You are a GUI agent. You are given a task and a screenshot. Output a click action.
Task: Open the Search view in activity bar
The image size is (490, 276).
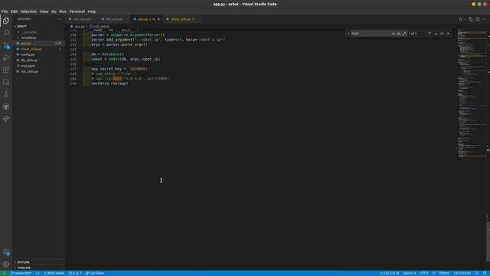6,33
